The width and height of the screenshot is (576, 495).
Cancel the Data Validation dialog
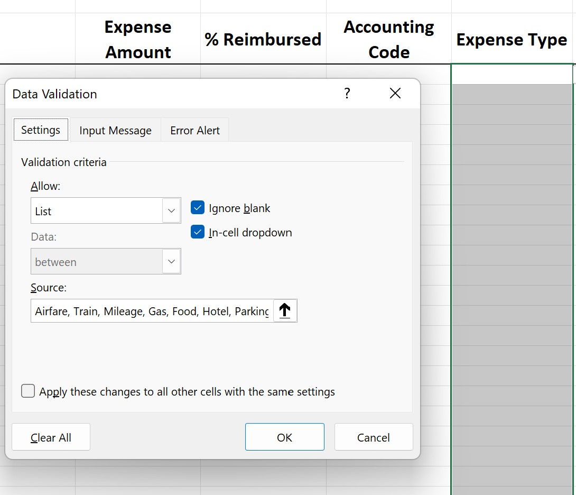[x=374, y=437]
